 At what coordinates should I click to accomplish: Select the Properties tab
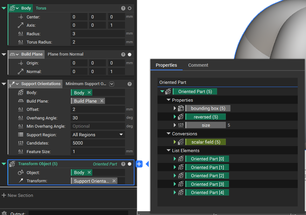[166, 65]
